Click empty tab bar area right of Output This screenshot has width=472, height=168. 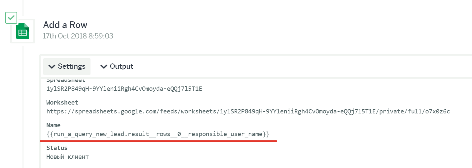point(297,66)
